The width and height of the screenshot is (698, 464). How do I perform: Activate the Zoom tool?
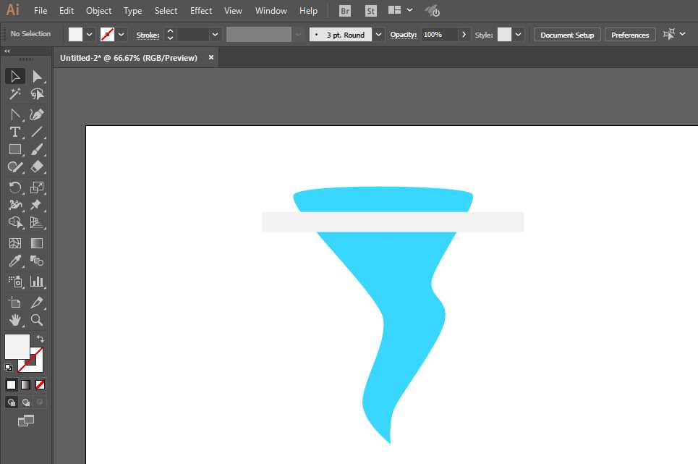37,320
